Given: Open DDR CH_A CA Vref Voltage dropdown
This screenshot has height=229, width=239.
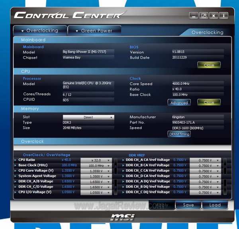Looking at the screenshot, I should 205,160.
